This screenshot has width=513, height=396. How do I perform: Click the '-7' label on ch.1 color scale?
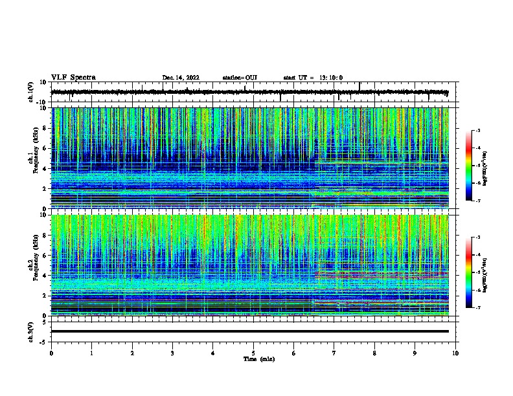tap(477, 201)
